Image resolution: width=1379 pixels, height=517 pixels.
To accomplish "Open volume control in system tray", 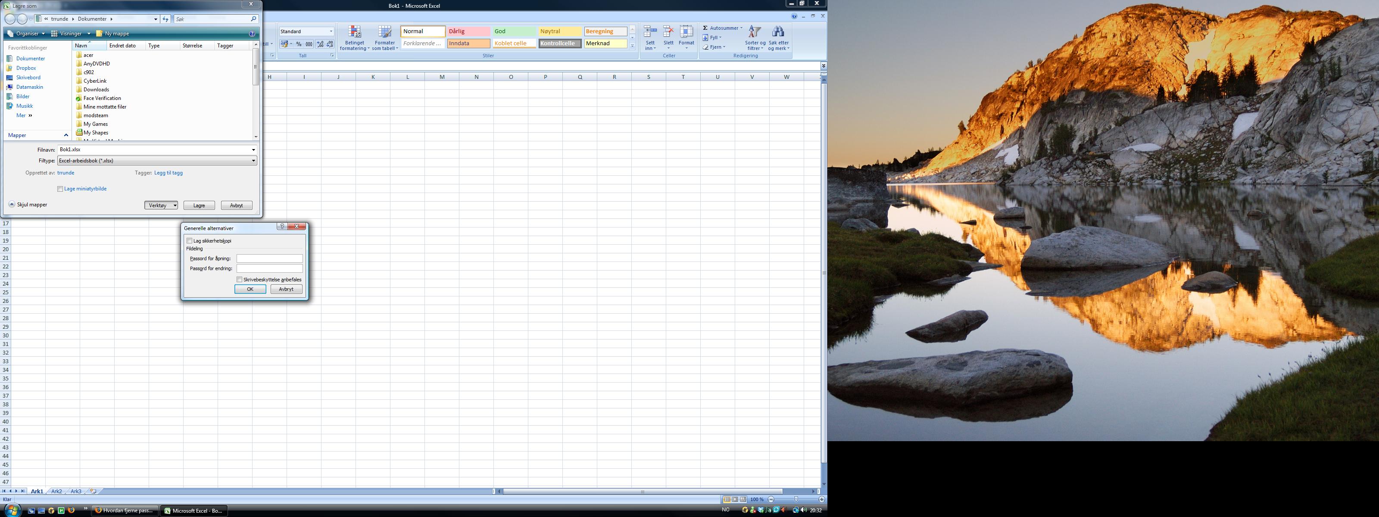I will tap(804, 510).
